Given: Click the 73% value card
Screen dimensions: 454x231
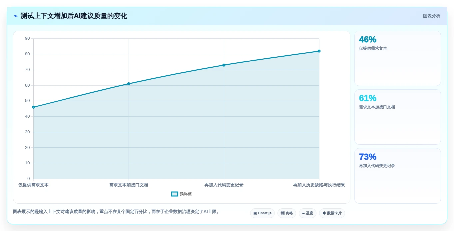Looking at the screenshot, I should (398, 176).
